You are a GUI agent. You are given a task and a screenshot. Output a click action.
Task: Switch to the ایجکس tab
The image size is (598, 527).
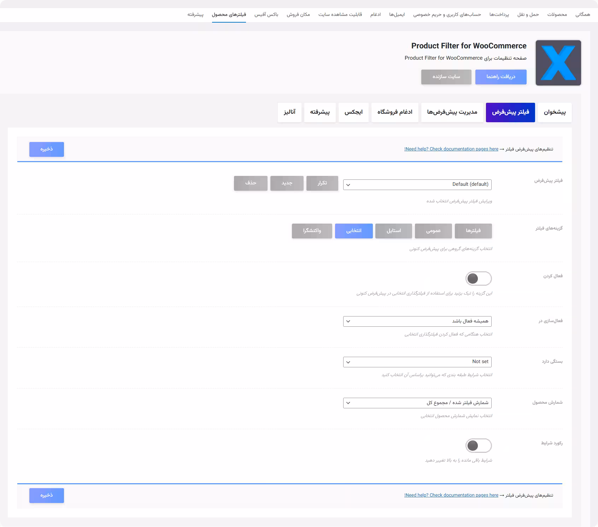point(353,112)
